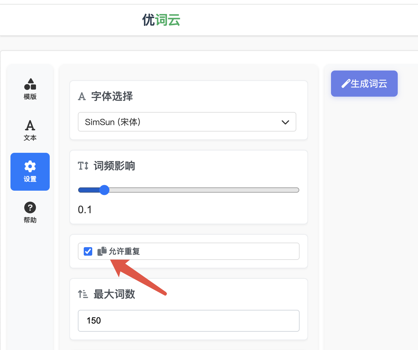The width and height of the screenshot is (418, 350).
Task: Click the sort icon next to 最大词数
Action: pyautogui.click(x=83, y=294)
